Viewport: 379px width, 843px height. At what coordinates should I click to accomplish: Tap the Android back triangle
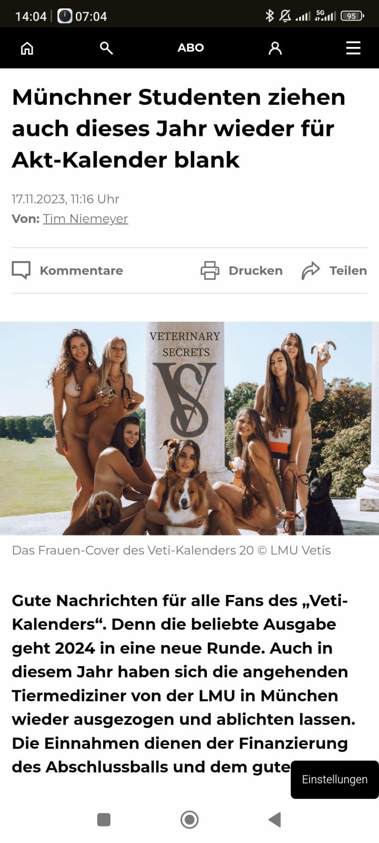pos(274,819)
